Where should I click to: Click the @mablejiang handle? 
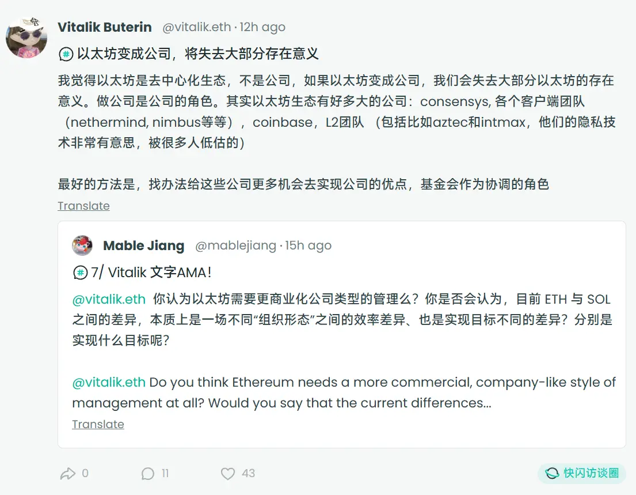pos(235,245)
